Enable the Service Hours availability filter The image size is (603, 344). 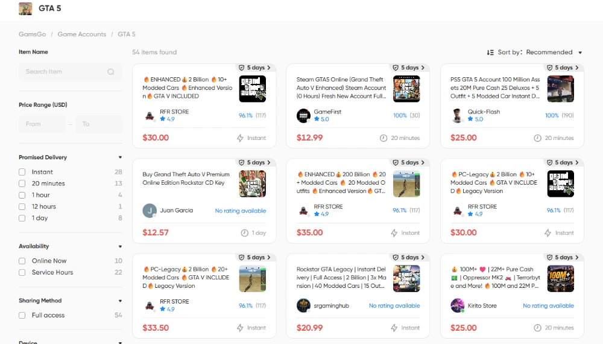pyautogui.click(x=22, y=272)
